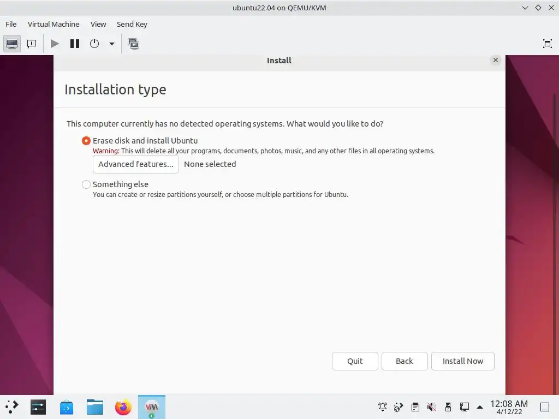
Task: Shut down the virtual machine power icon
Action: (94, 44)
